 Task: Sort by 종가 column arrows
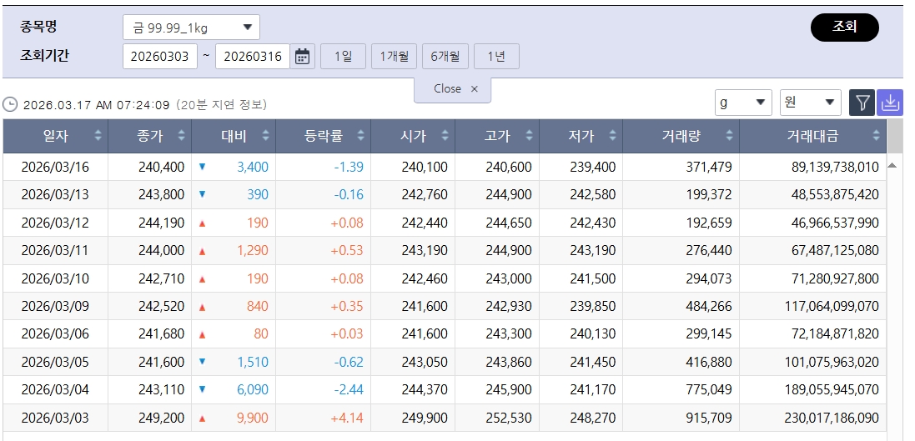point(181,136)
